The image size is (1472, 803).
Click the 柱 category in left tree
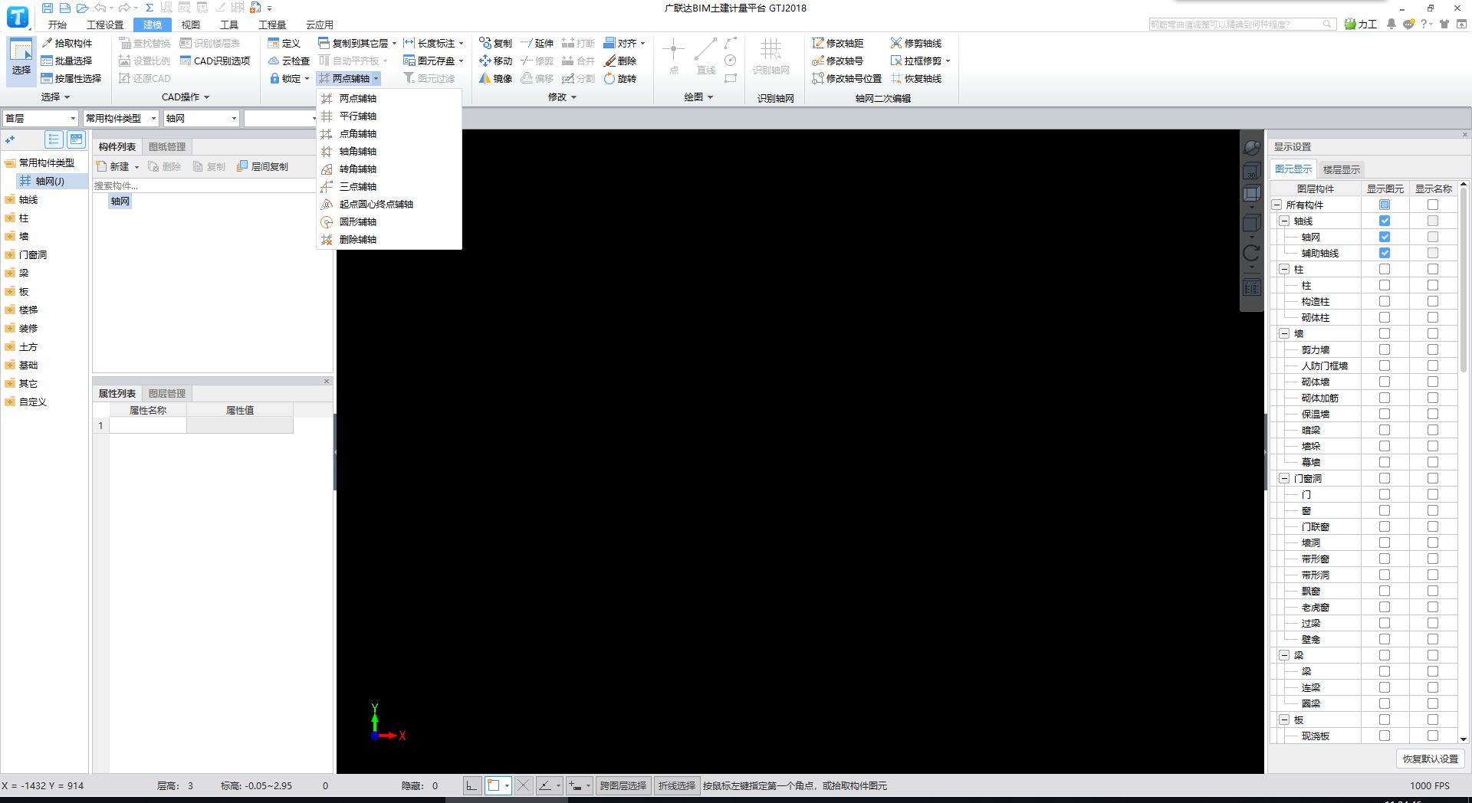coord(24,218)
